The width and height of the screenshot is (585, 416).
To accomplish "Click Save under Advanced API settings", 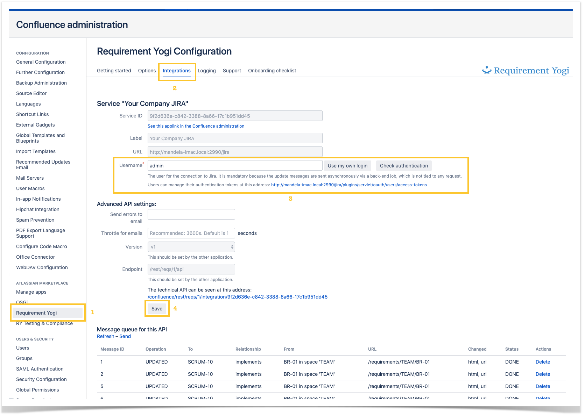I will [156, 308].
